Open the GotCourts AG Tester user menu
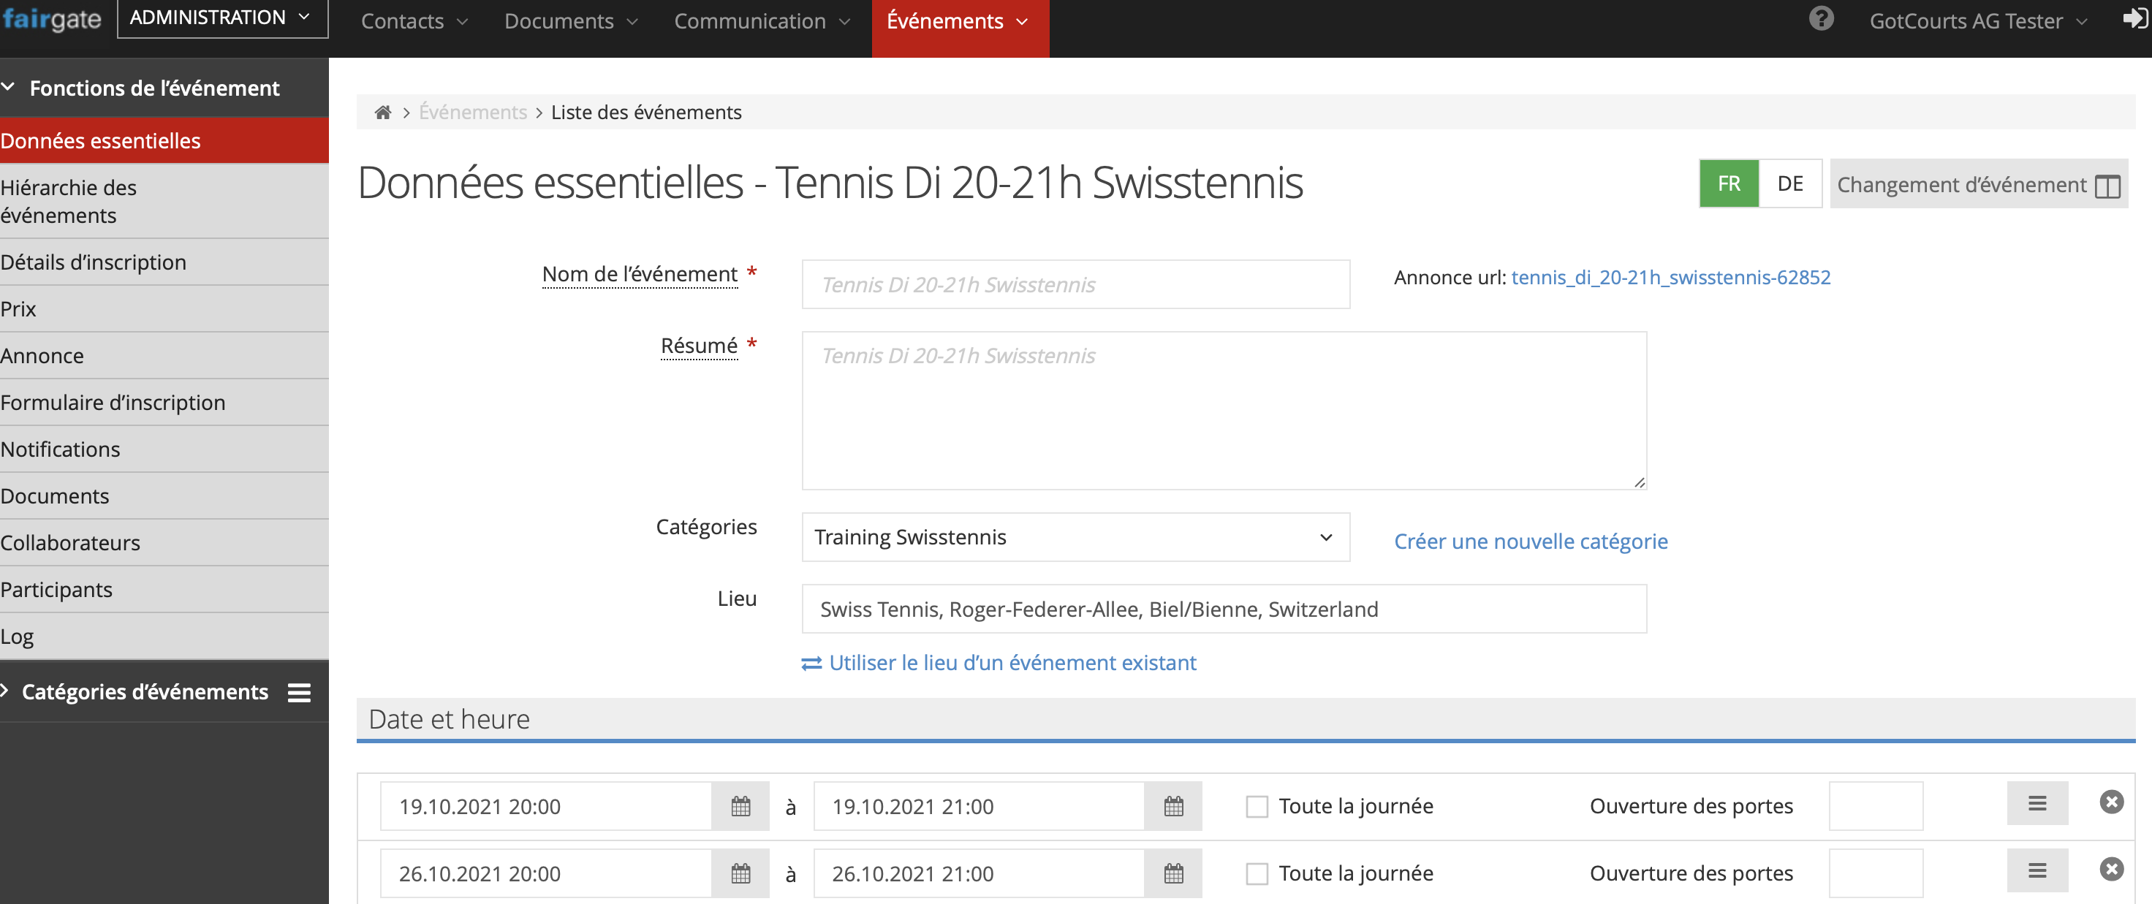Image resolution: width=2152 pixels, height=904 pixels. tap(1977, 21)
